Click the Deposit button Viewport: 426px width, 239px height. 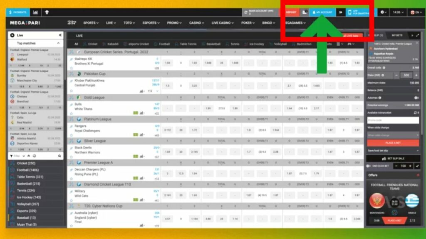291,12
